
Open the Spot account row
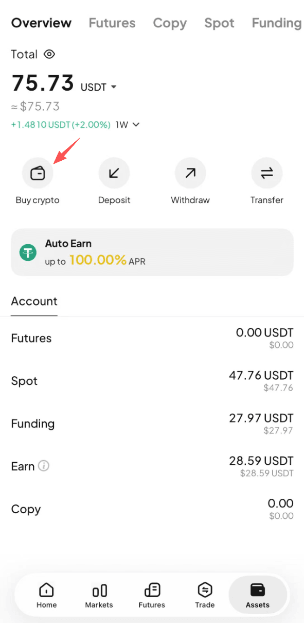152,381
